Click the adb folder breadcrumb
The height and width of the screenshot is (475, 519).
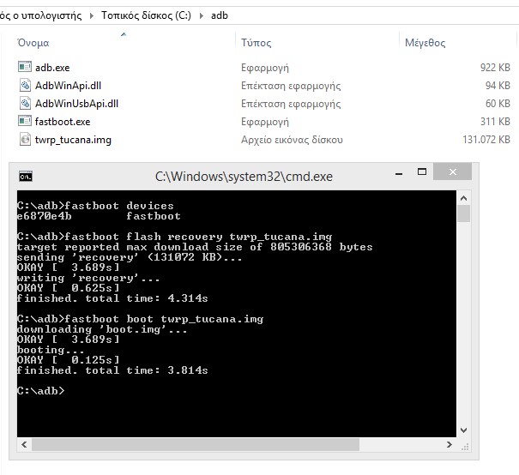point(220,15)
